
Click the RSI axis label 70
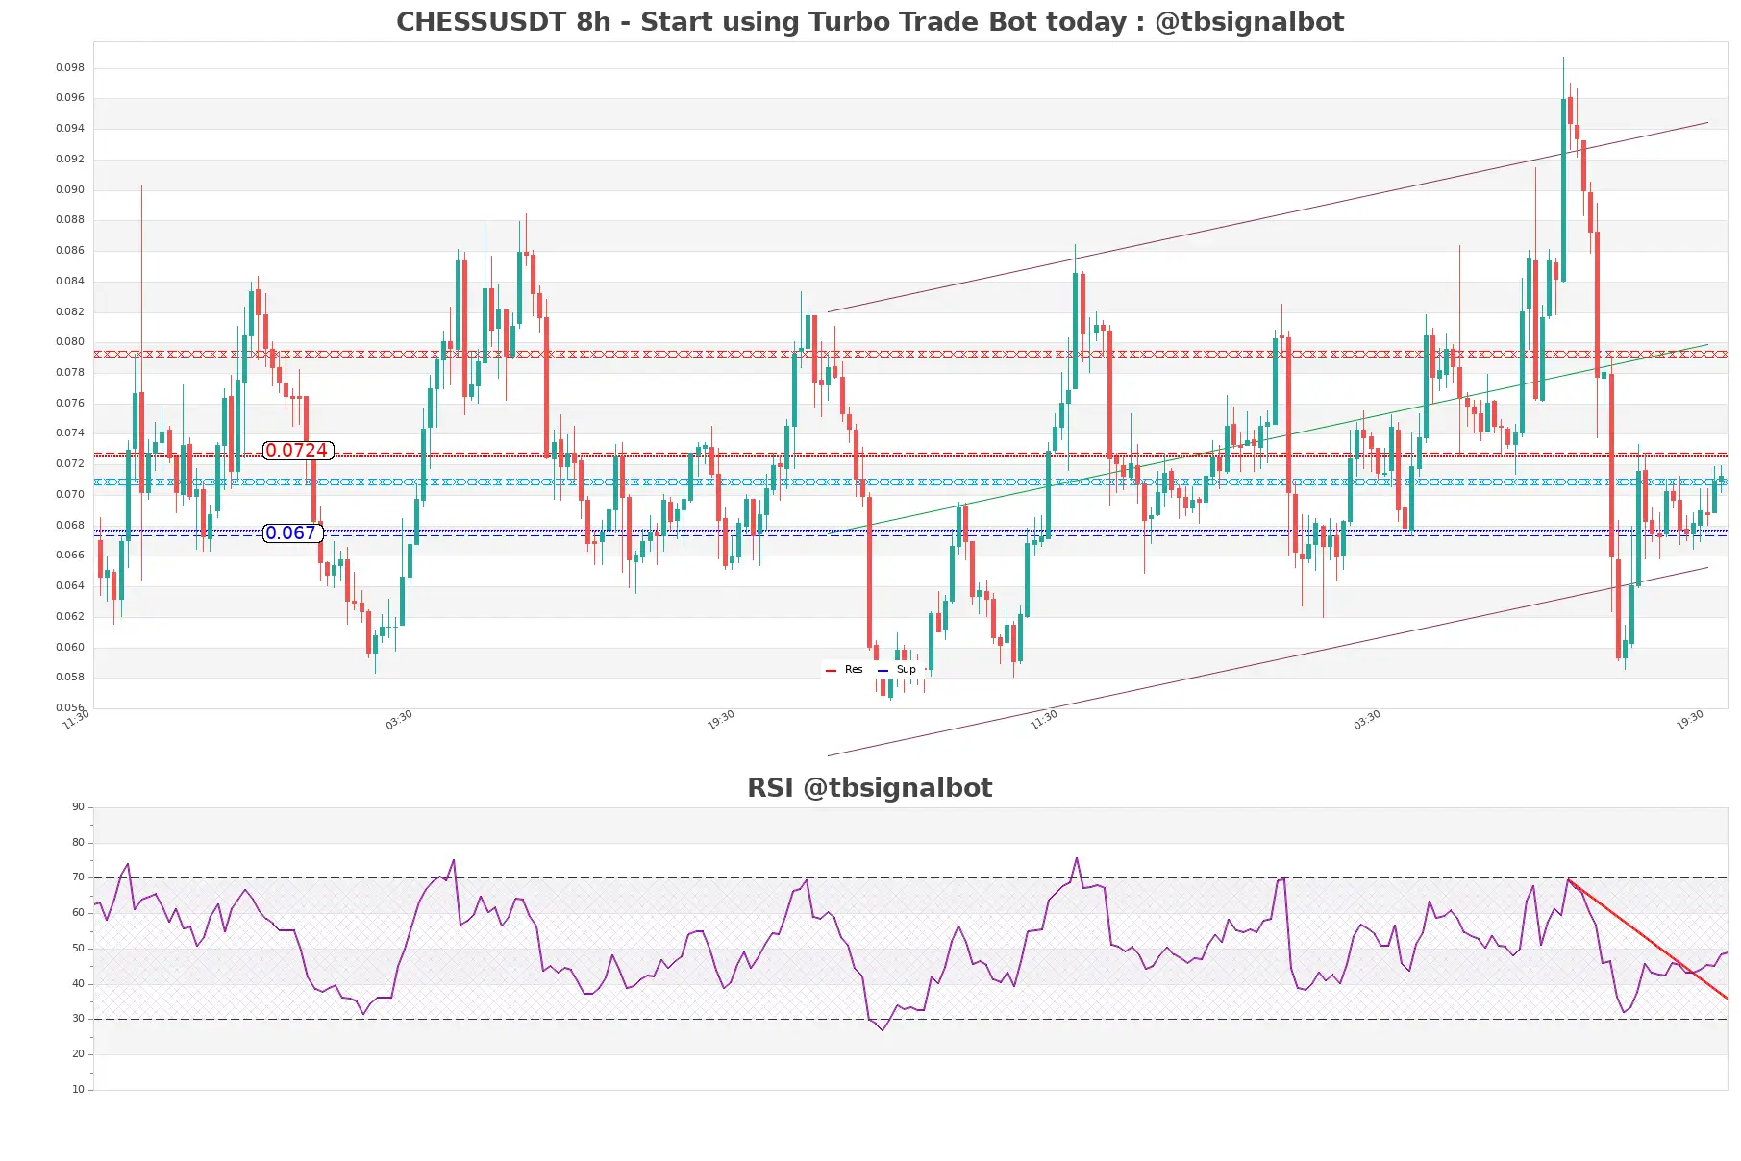(x=78, y=877)
